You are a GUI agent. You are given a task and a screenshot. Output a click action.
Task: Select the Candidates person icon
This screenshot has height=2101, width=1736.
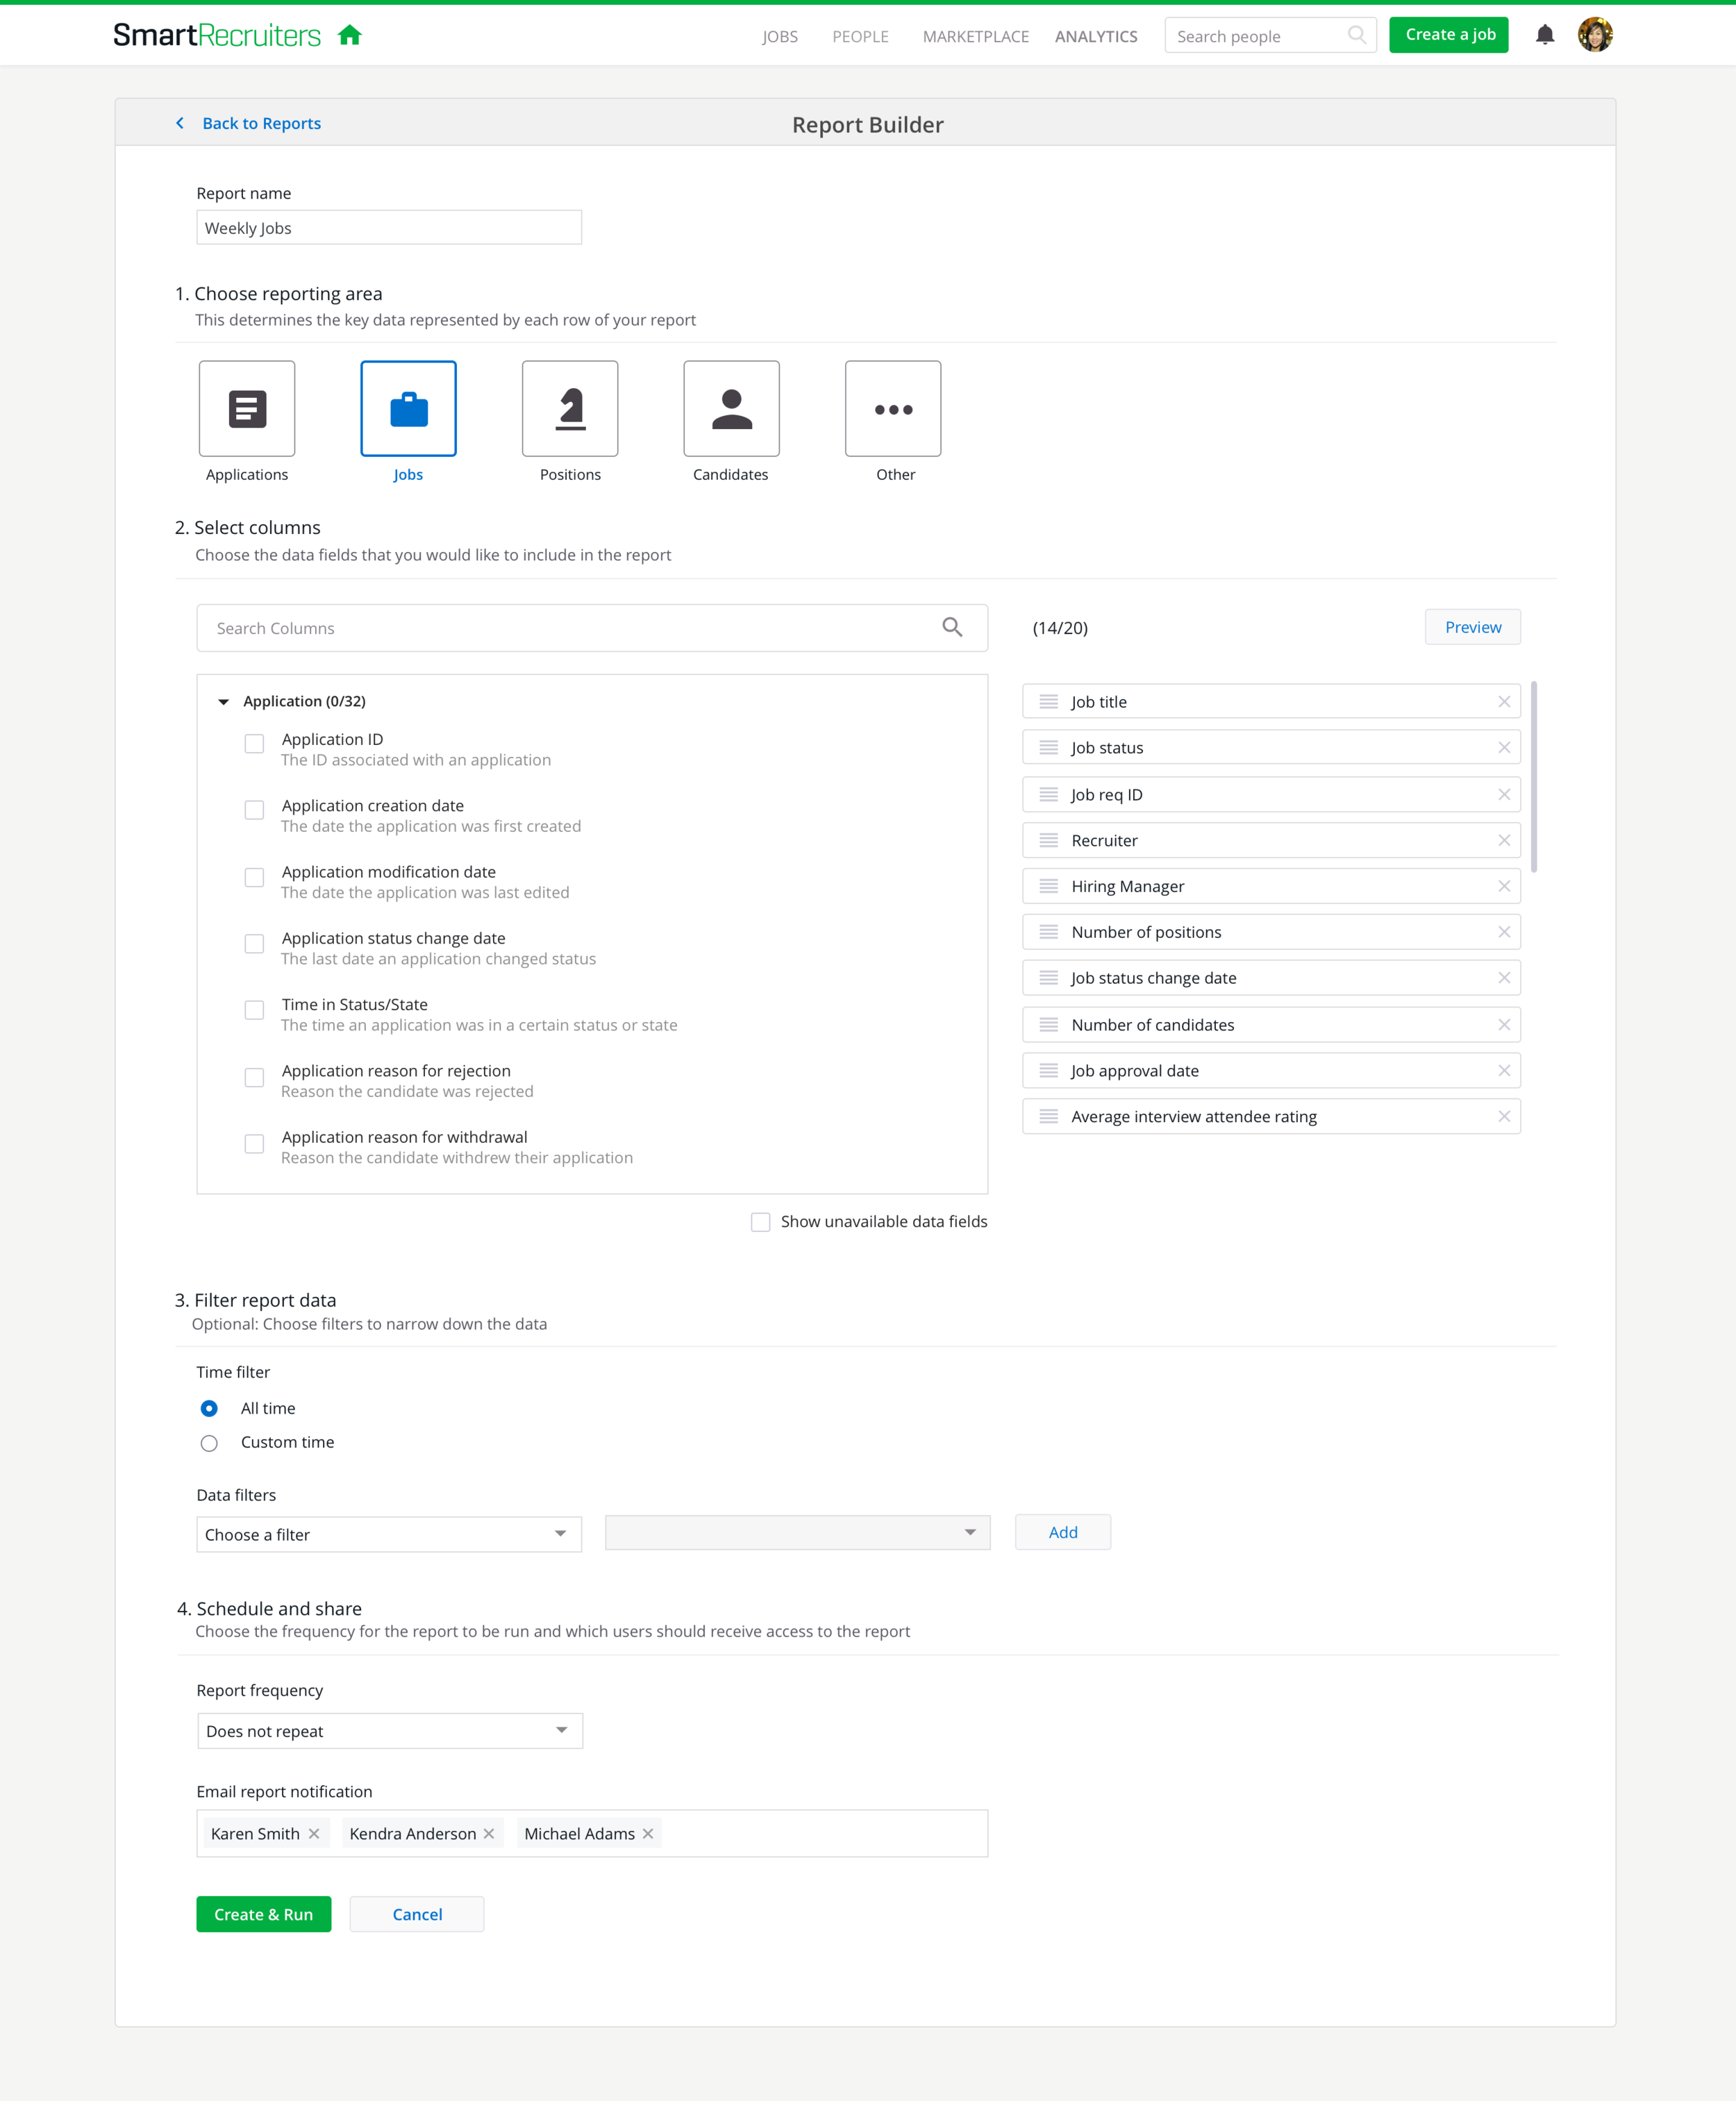[x=731, y=408]
